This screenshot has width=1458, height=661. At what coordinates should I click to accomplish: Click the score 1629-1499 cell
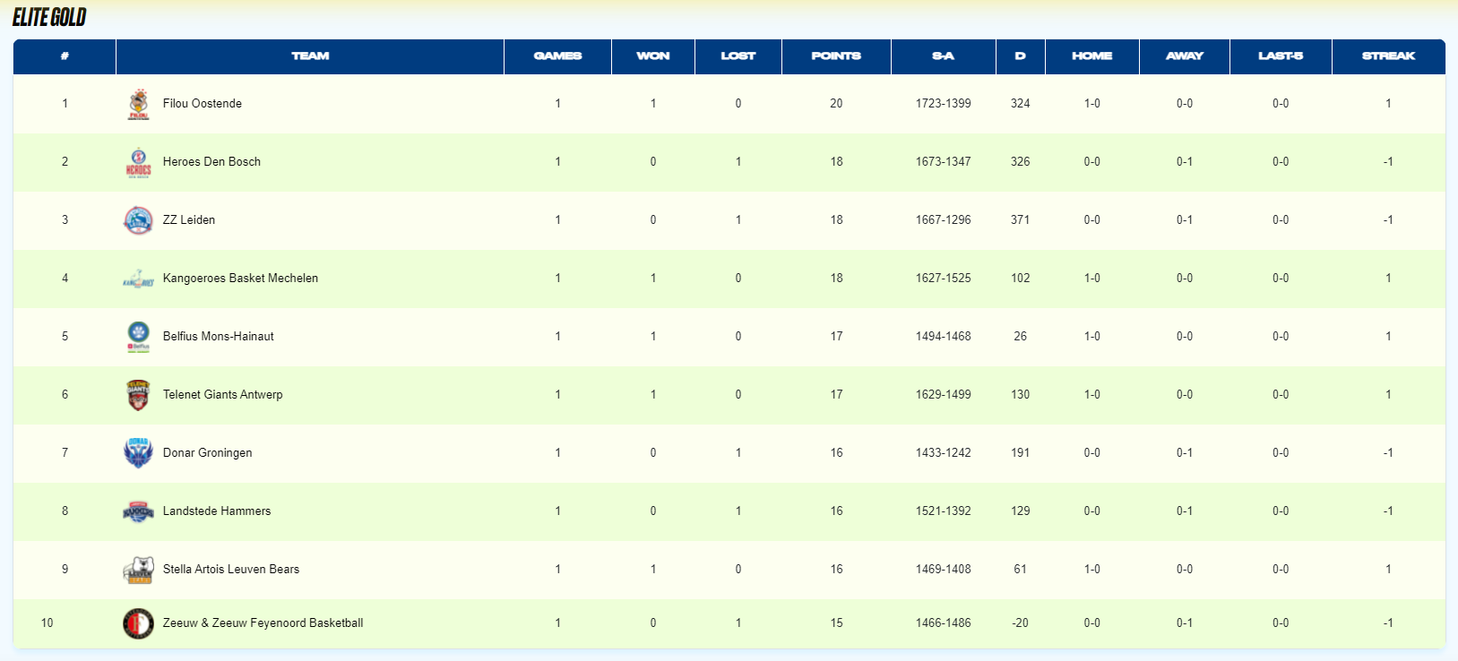tap(944, 395)
